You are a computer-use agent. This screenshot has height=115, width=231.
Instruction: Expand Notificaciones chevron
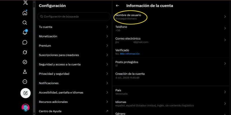click(107, 83)
